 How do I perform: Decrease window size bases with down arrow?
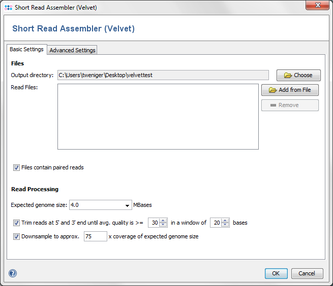tap(225, 225)
